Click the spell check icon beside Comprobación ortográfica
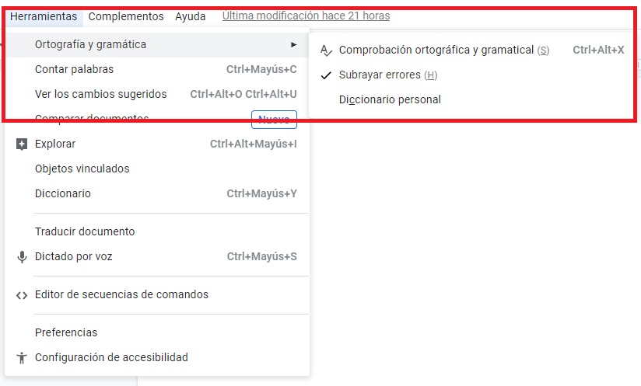Screen dimensions: 641x386 (x=326, y=50)
